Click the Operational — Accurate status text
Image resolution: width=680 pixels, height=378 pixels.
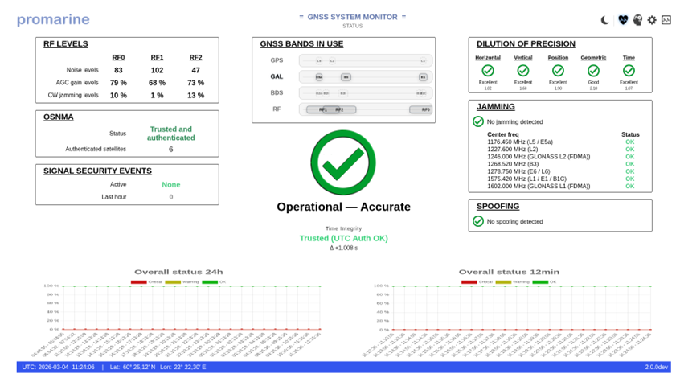coord(343,207)
